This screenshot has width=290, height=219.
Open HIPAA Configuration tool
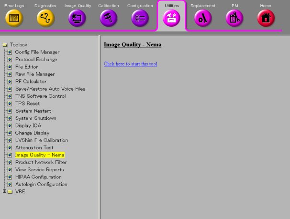click(x=38, y=177)
